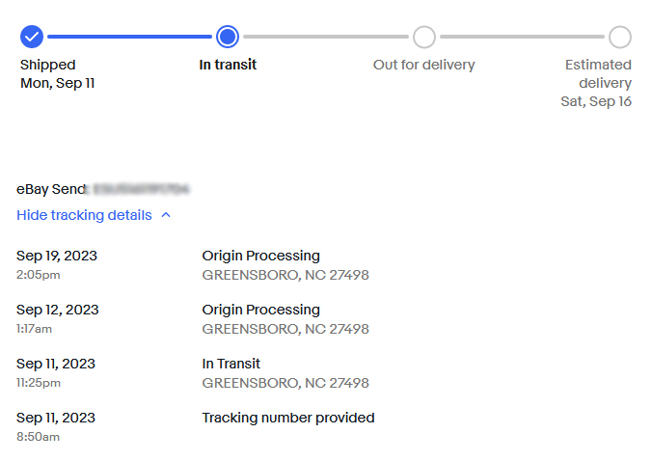The height and width of the screenshot is (461, 652).
Task: Click the eBay Send carrier label
Action: (51, 189)
